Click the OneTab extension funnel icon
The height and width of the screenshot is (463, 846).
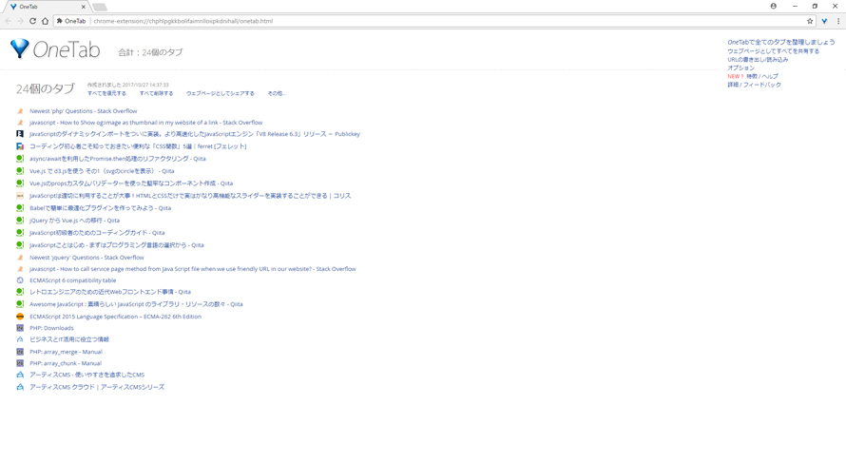[x=824, y=21]
